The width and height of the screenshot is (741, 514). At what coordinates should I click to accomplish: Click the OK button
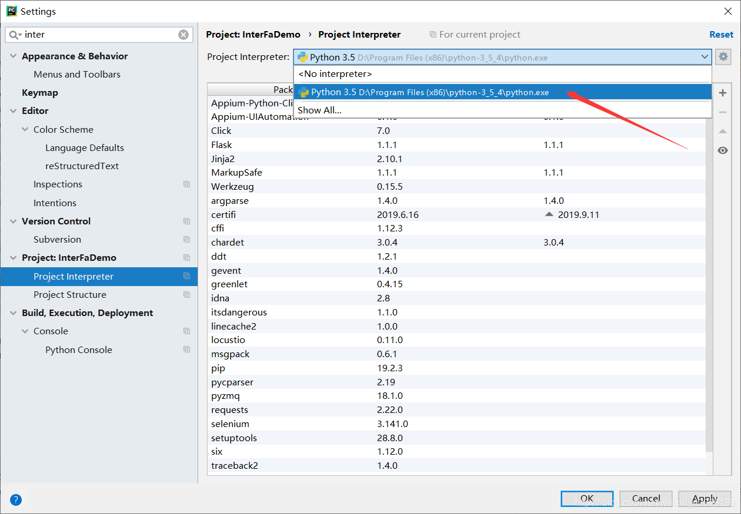pos(587,499)
